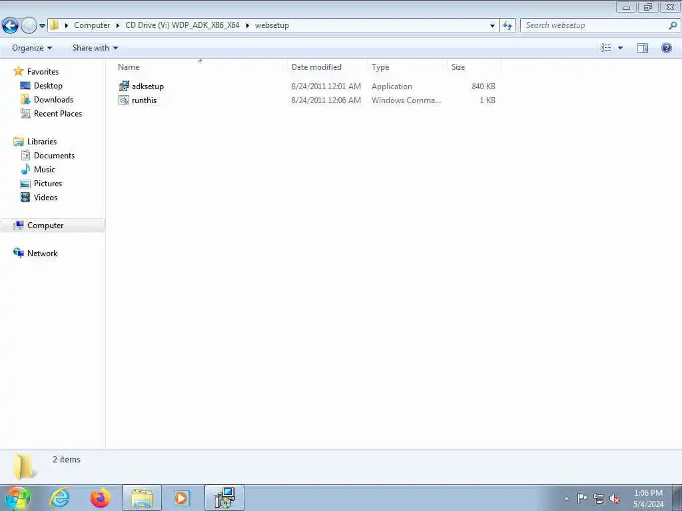Click the 840 KB size cell
The height and width of the screenshot is (511, 682).
coord(484,86)
